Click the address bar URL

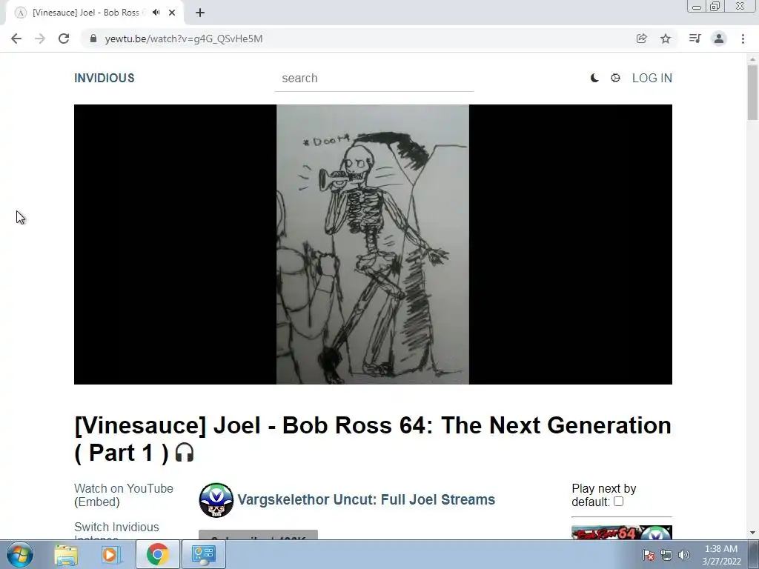coord(184,39)
